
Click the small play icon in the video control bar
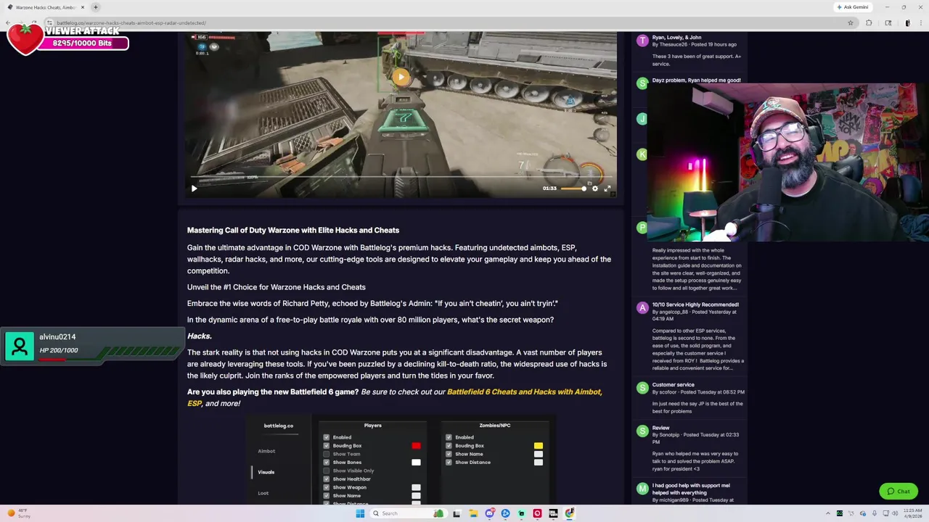194,188
